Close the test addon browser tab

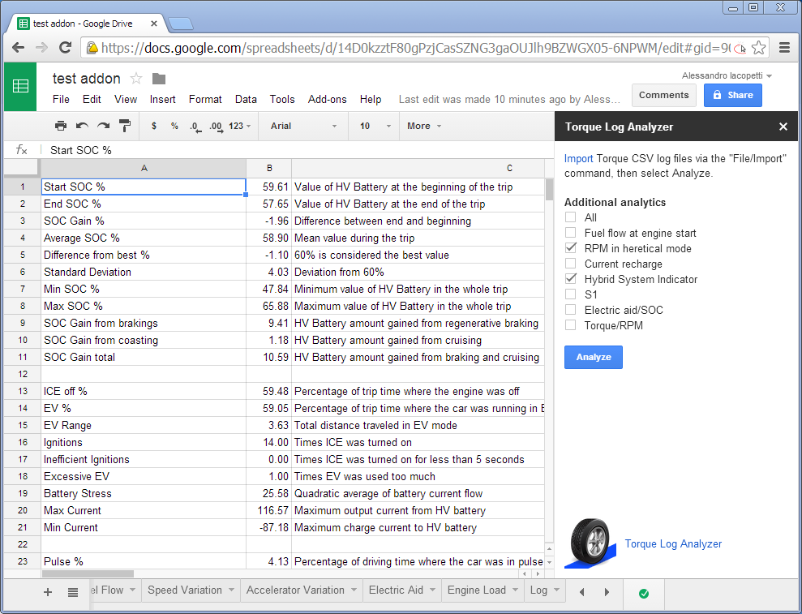(154, 24)
